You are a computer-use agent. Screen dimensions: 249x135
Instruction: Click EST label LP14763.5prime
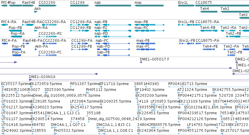pyautogui.click(x=202, y=125)
